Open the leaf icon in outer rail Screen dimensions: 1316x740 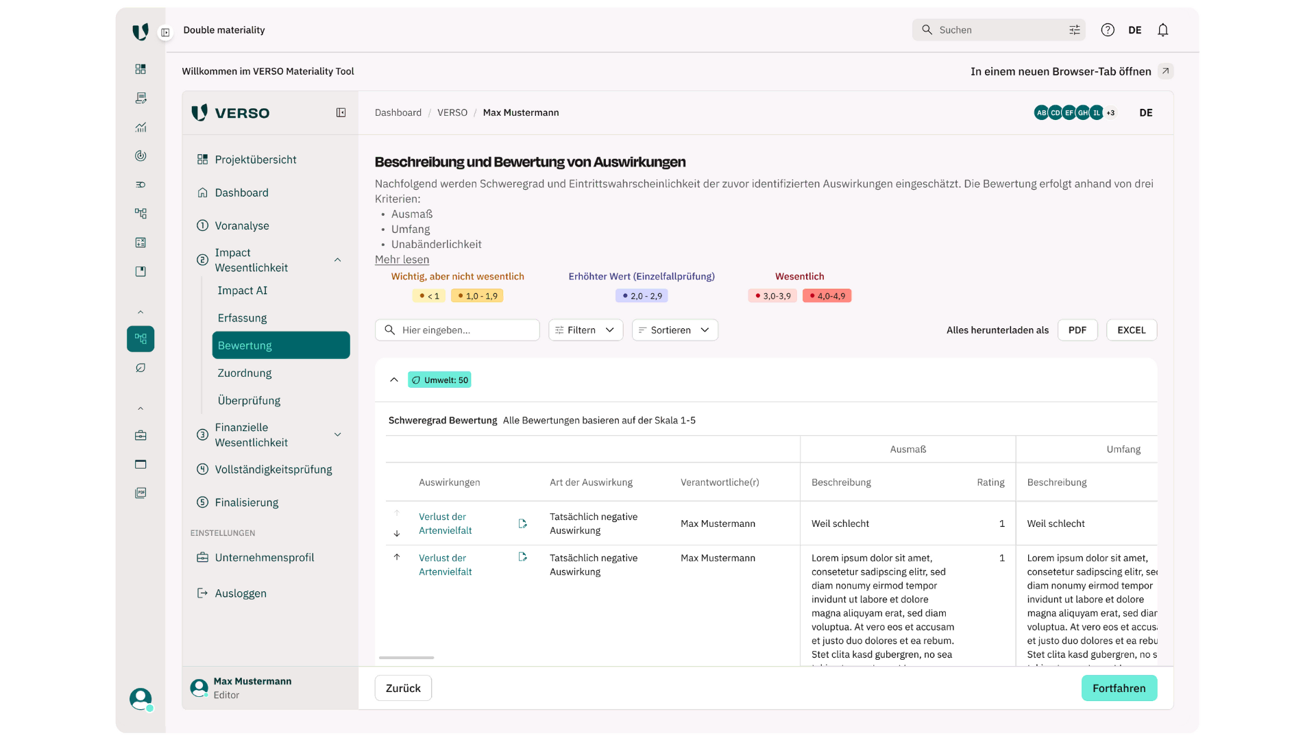(141, 368)
